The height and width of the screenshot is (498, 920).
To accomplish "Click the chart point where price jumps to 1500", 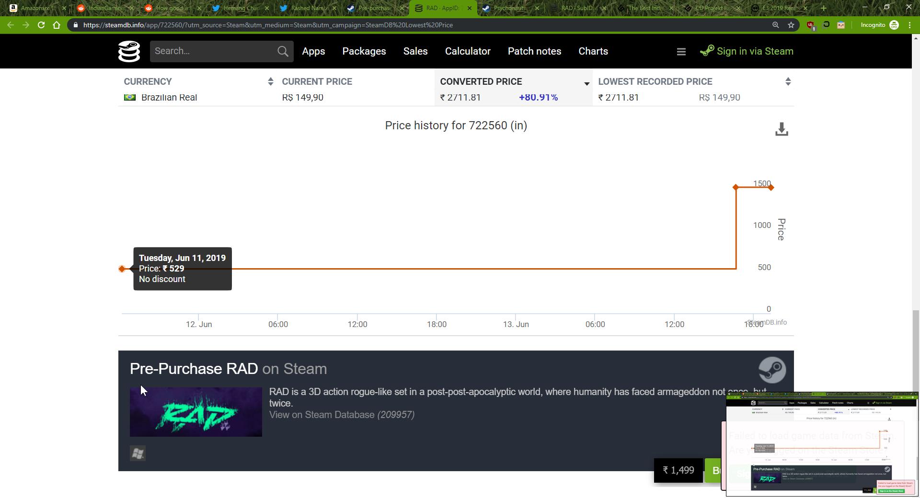I will [x=736, y=187].
